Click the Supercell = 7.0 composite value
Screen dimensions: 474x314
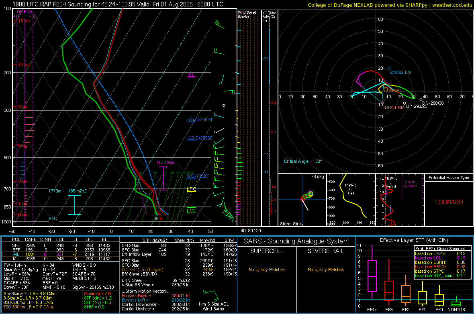[x=97, y=294]
